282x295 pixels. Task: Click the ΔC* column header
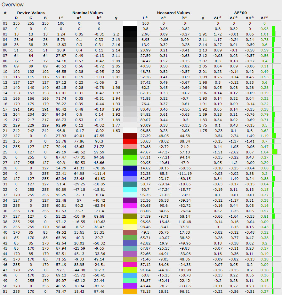[x=234, y=18]
